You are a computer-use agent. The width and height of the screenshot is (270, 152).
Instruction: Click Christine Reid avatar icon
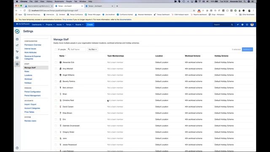click(60, 100)
